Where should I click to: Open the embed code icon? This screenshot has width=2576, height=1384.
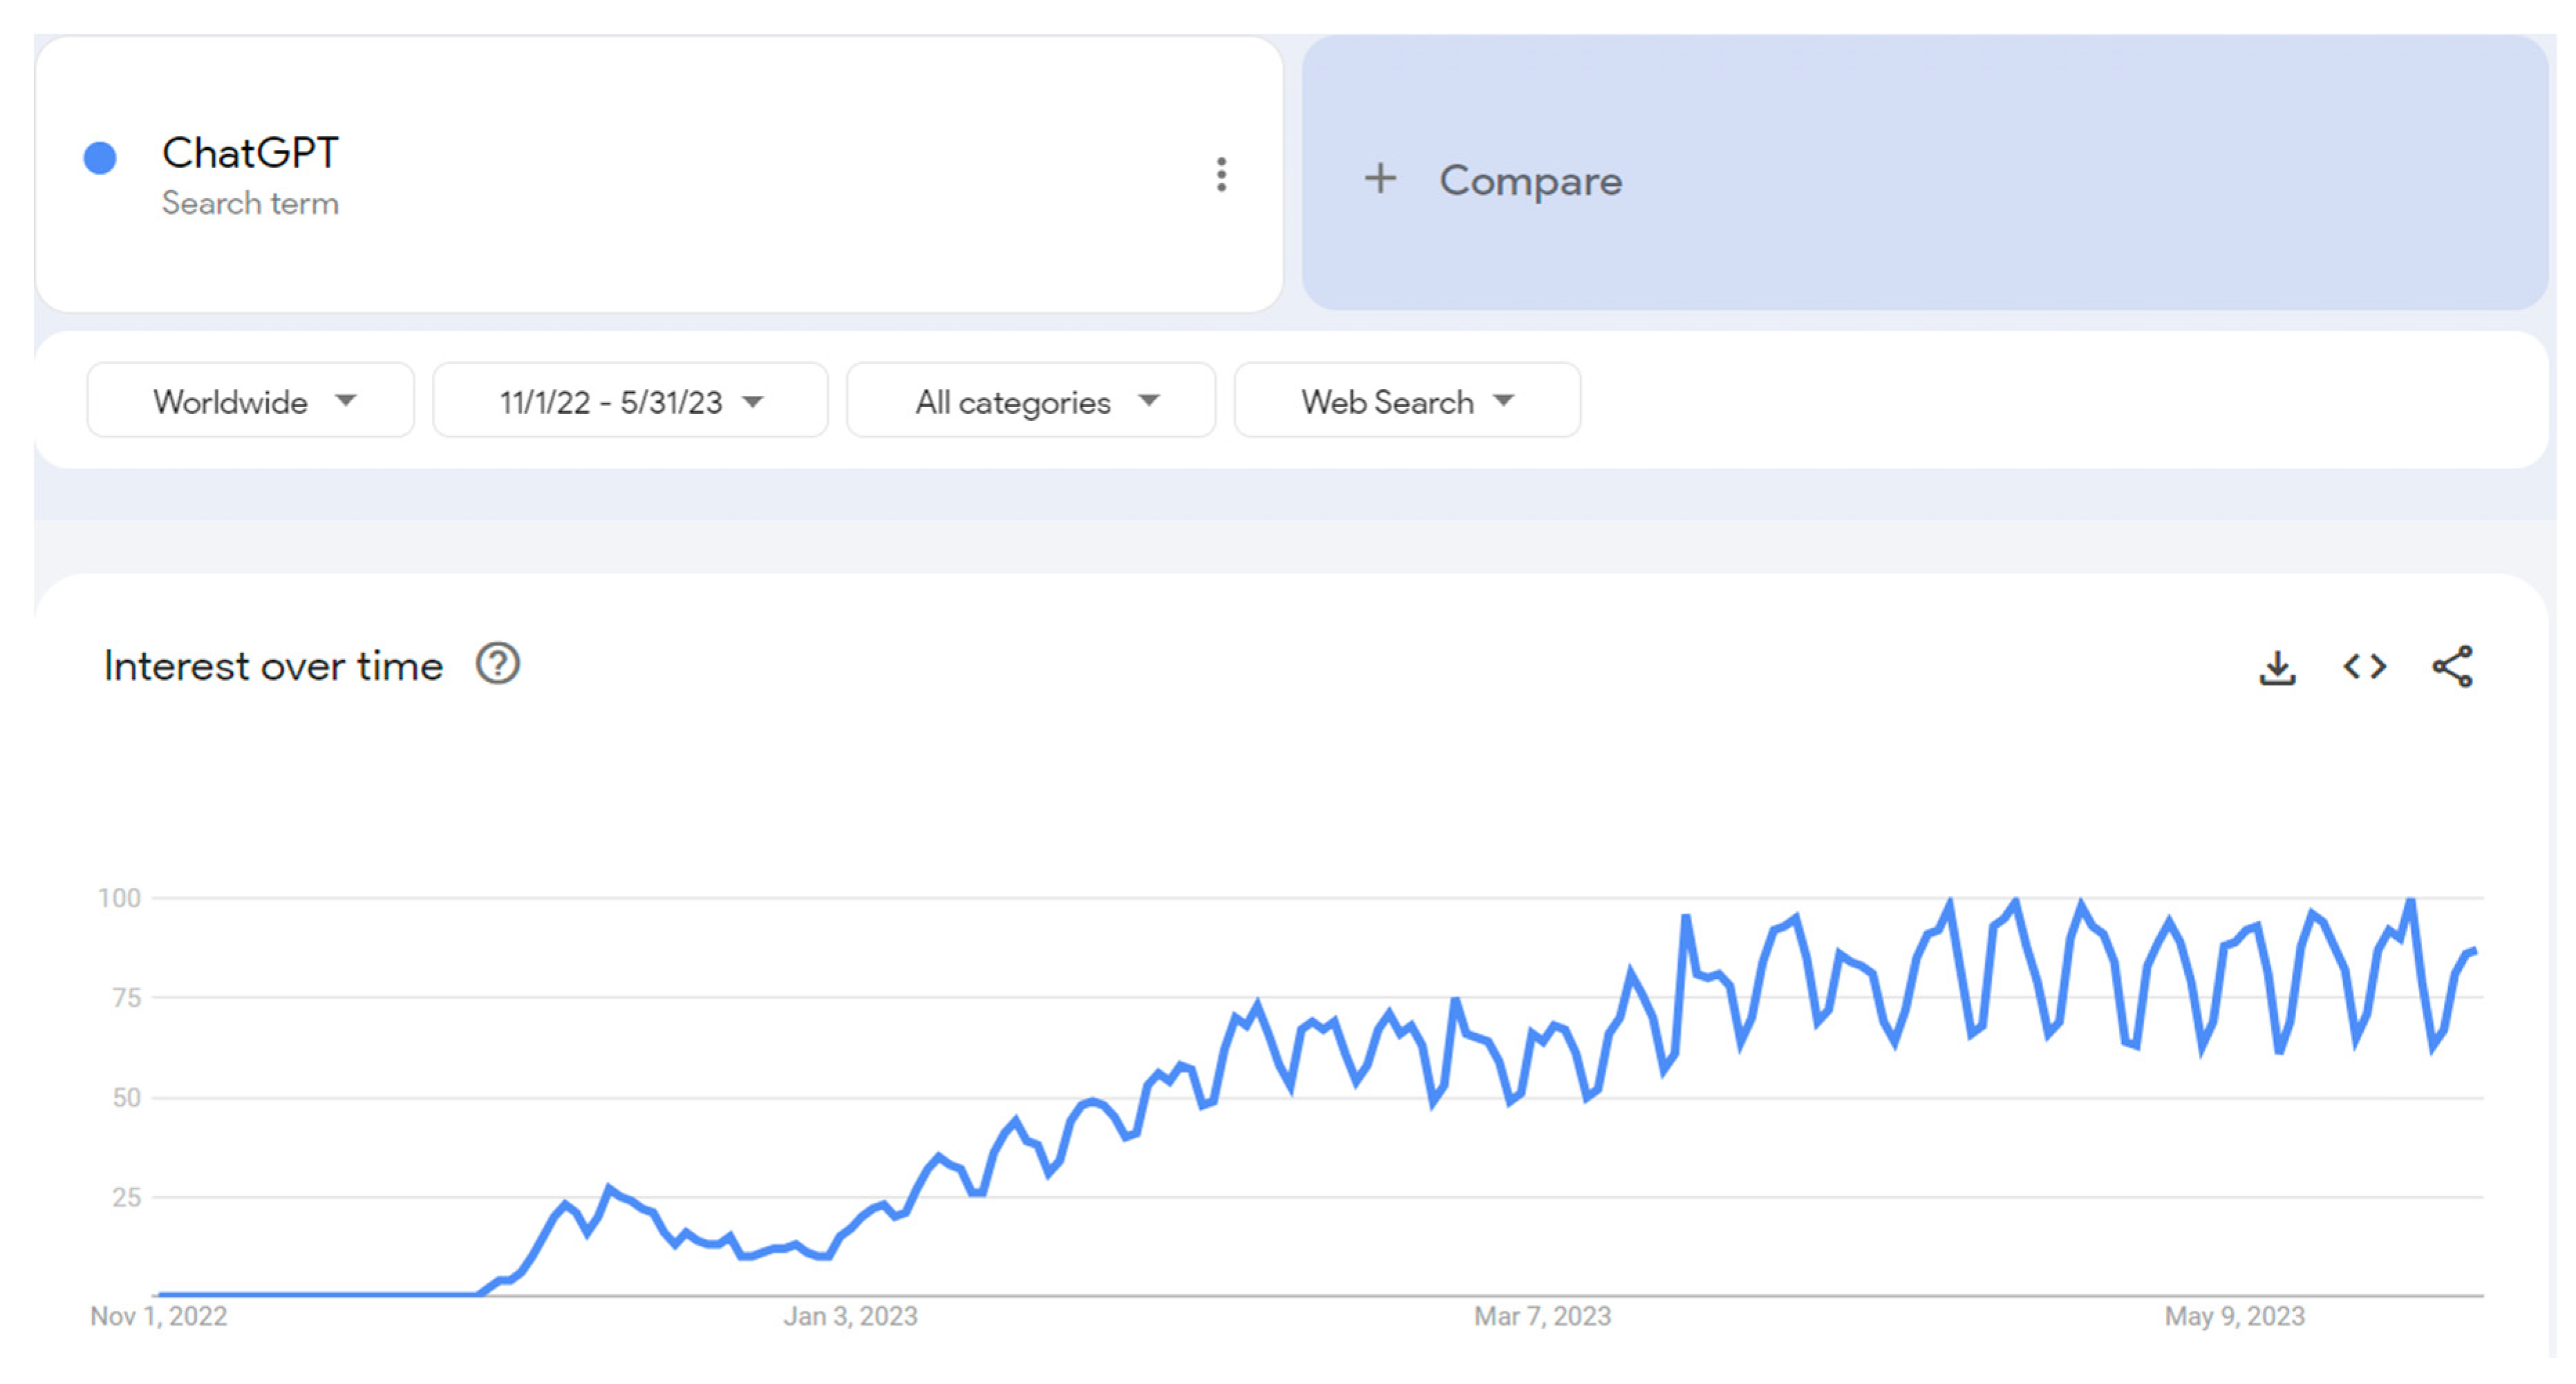[2364, 667]
